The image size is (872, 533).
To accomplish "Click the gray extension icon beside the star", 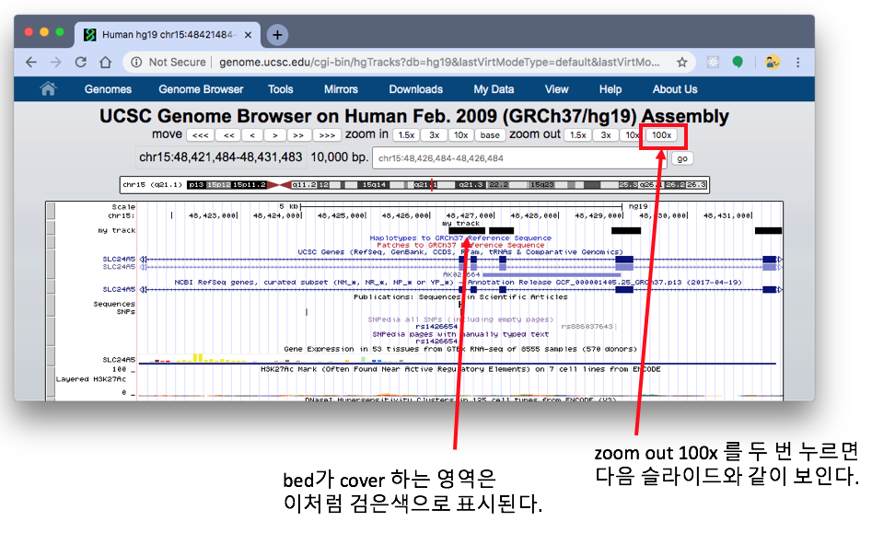I will click(713, 63).
